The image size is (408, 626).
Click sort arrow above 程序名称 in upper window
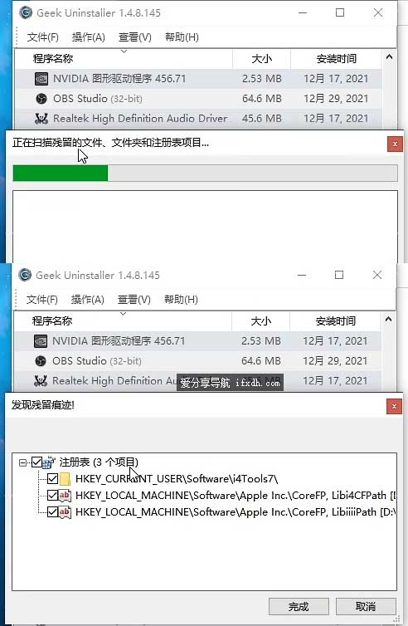(124, 51)
